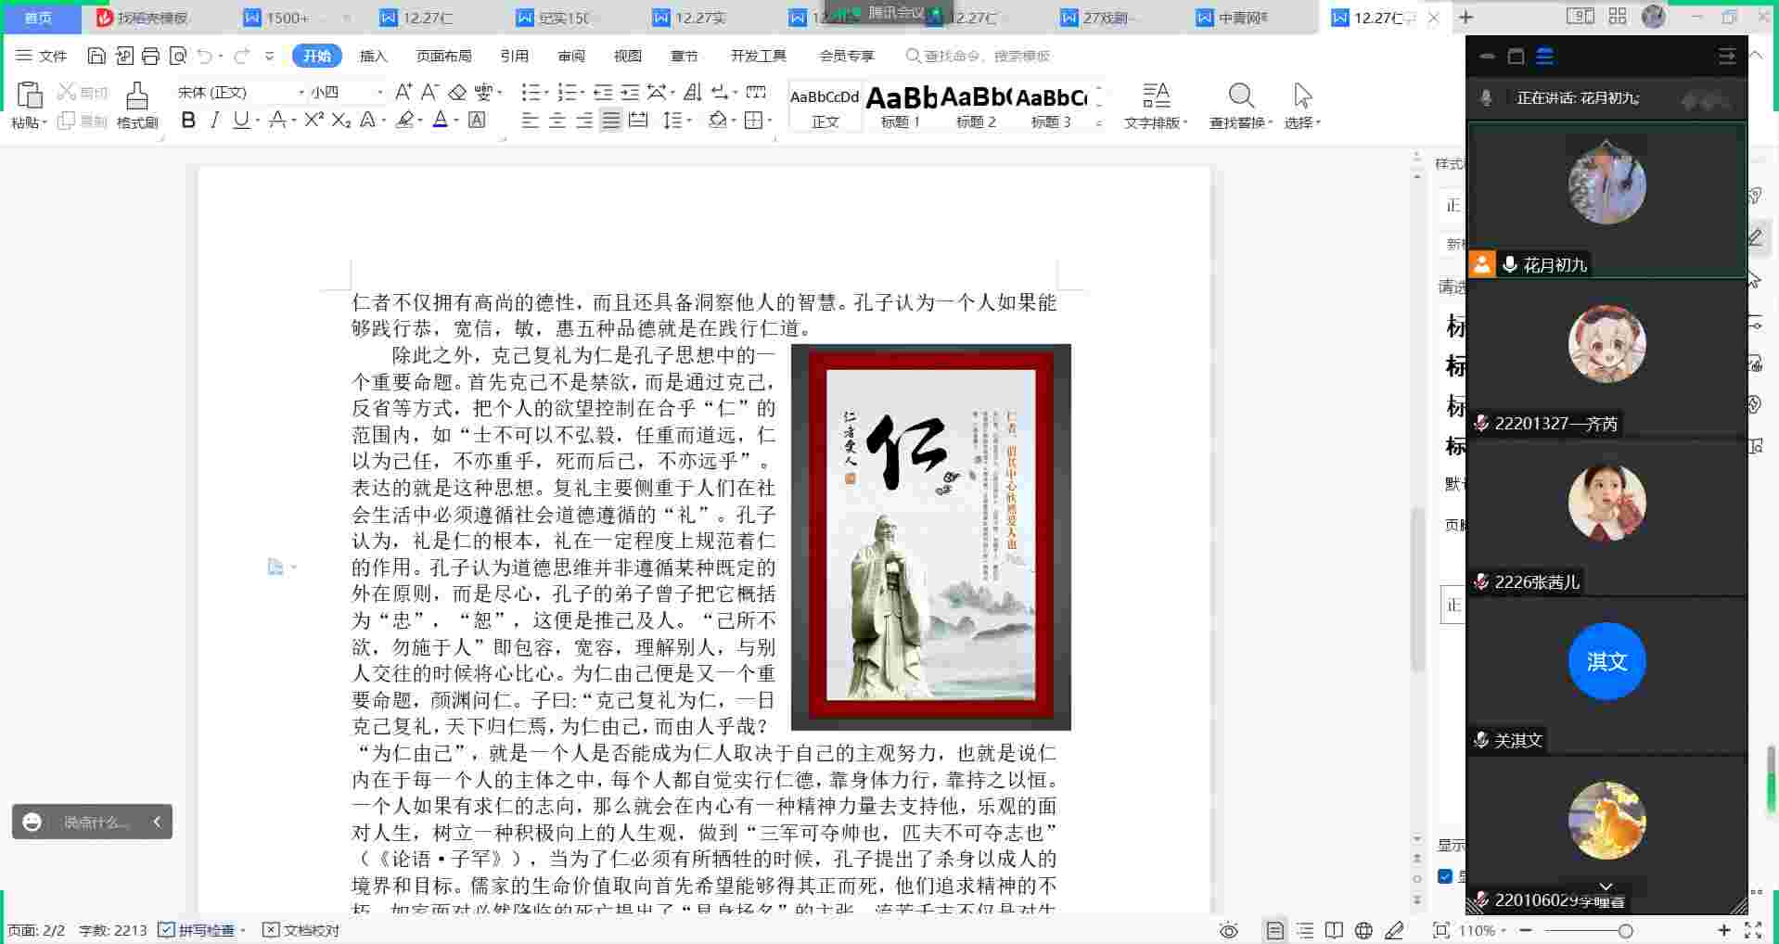Image resolution: width=1779 pixels, height=944 pixels.
Task: Click the Format Painter brush icon
Action: click(x=137, y=96)
